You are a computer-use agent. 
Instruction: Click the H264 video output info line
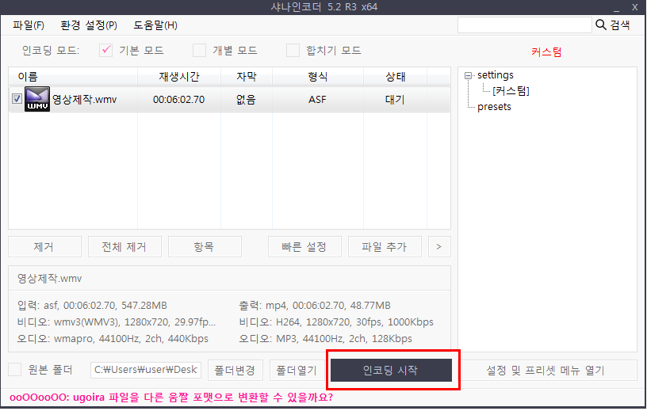click(x=336, y=322)
